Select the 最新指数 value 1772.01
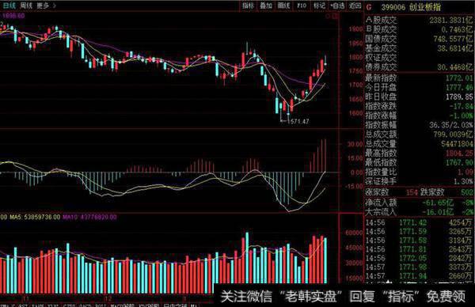Image resolution: width=475 pixels, height=307 pixels. (459, 78)
